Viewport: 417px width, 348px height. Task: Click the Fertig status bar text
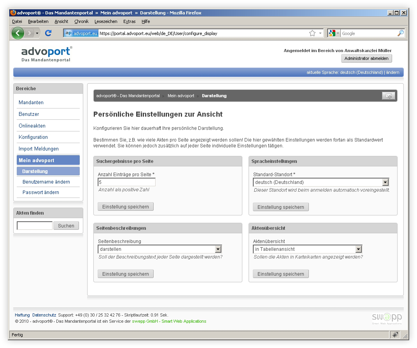tap(17, 335)
